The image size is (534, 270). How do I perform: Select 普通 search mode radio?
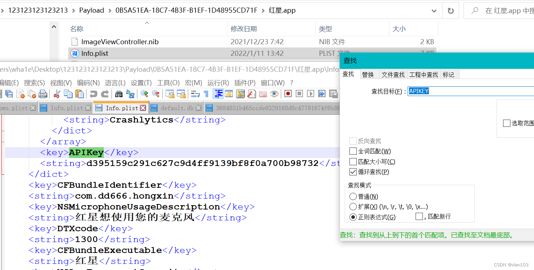click(x=353, y=196)
